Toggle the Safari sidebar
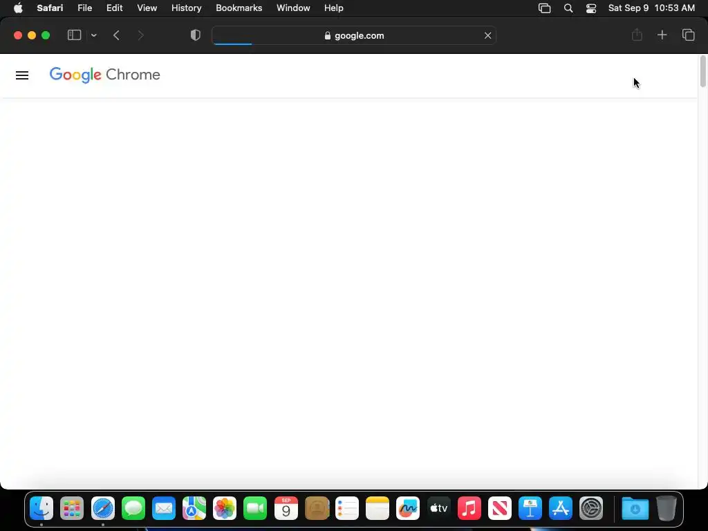Viewport: 708px width, 531px height. 74,35
